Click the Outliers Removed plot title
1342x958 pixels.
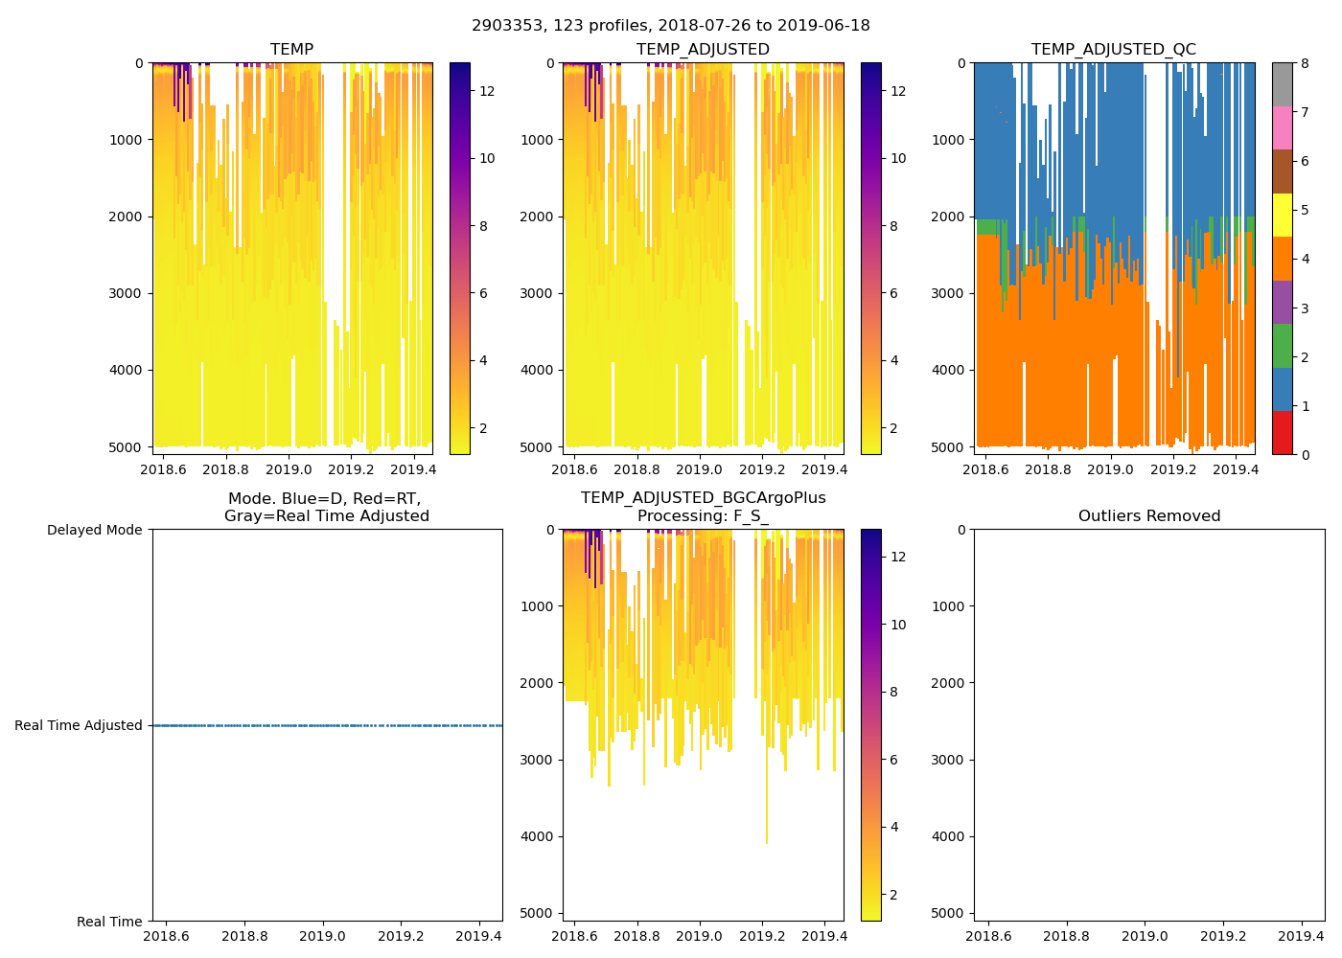pyautogui.click(x=1149, y=516)
